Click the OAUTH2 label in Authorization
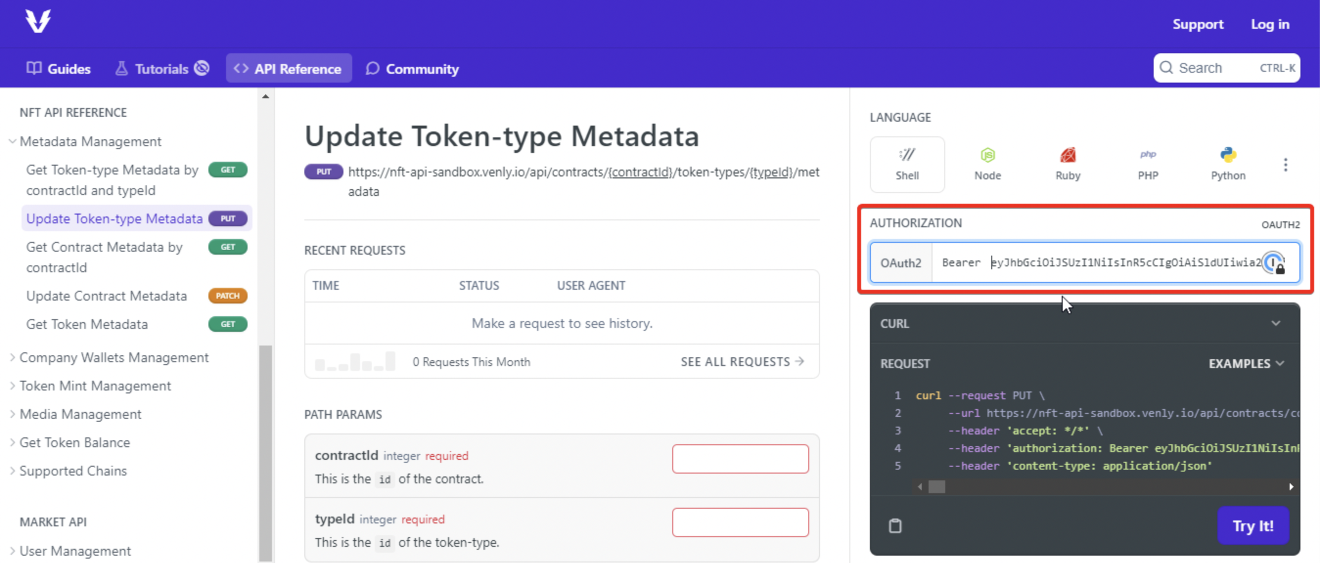The height and width of the screenshot is (563, 1320). pos(1280,224)
